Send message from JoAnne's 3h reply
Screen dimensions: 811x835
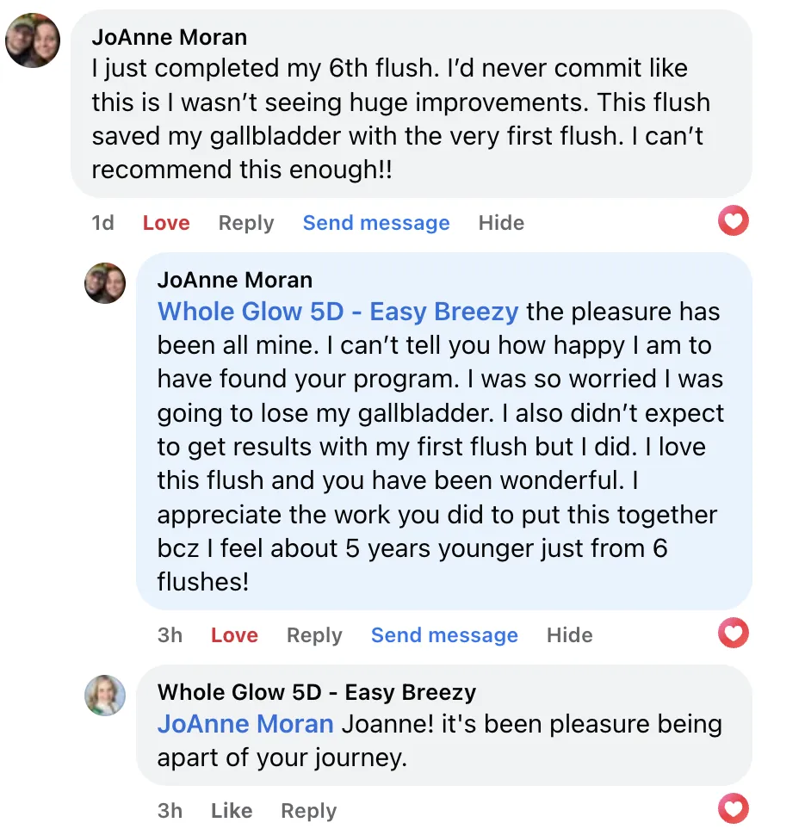pos(444,635)
